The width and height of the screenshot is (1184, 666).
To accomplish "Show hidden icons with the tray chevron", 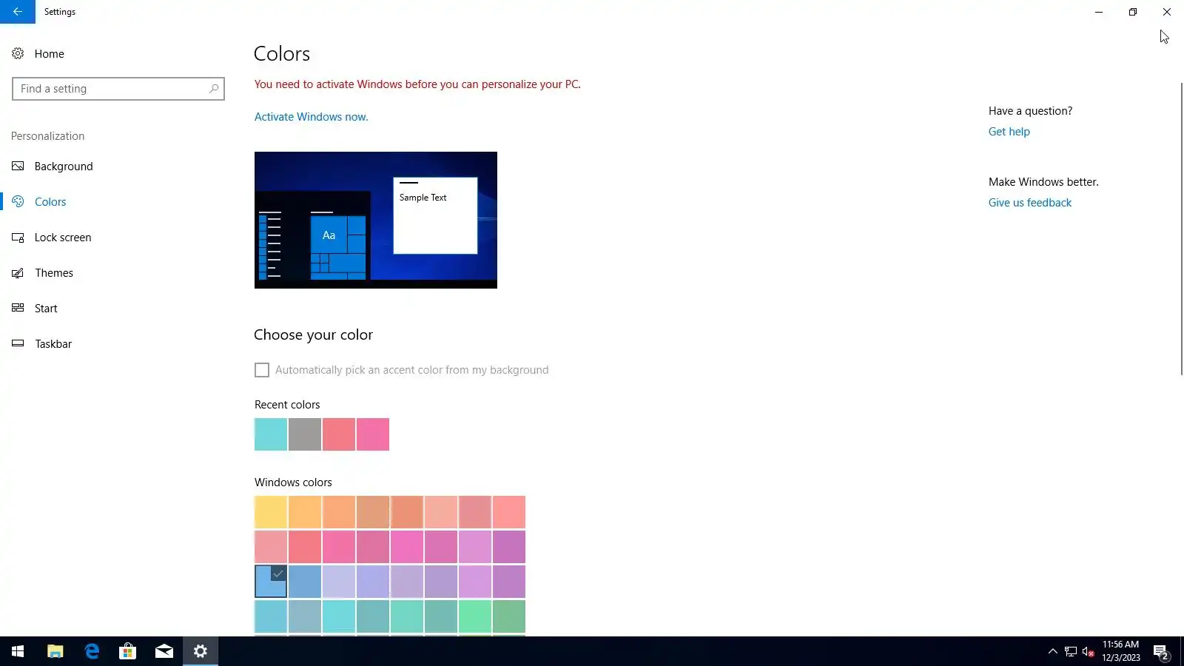I will coord(1053,651).
